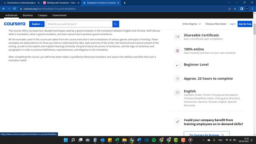256x144 pixels.
Task: Open the Chrome three-dot menu
Action: (252, 9)
